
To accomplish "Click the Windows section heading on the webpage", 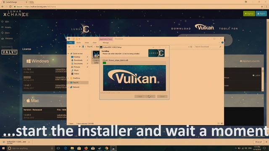I will click(x=38, y=61).
